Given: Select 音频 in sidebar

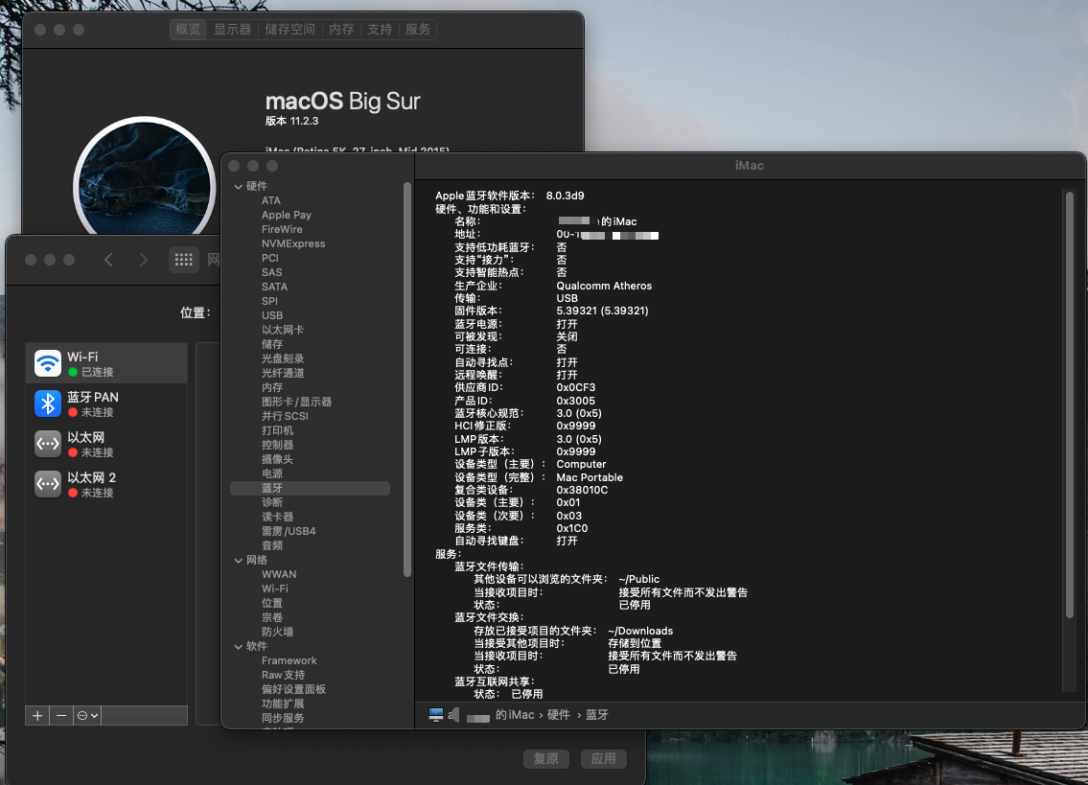Looking at the screenshot, I should tap(272, 545).
